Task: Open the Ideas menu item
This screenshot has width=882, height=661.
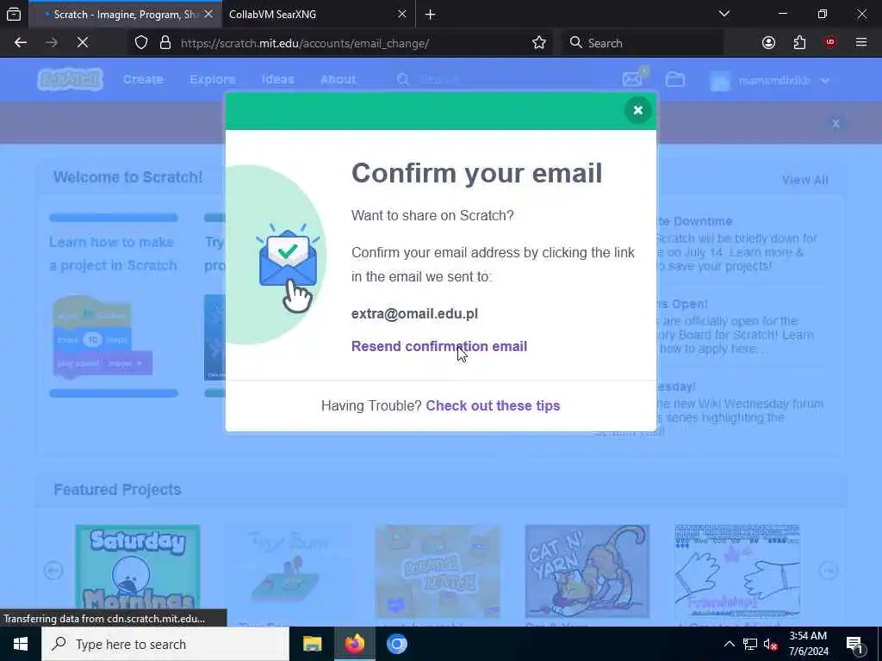Action: point(278,80)
